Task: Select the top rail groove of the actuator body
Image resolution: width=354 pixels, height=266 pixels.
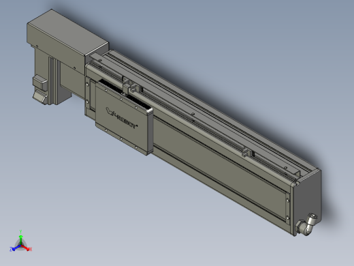Action: (204, 108)
